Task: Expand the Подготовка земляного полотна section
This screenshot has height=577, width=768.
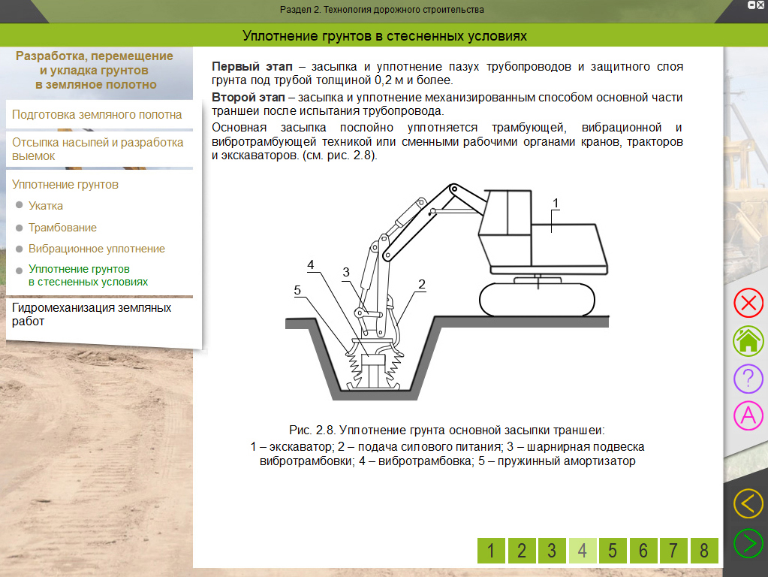Action: pos(98,115)
